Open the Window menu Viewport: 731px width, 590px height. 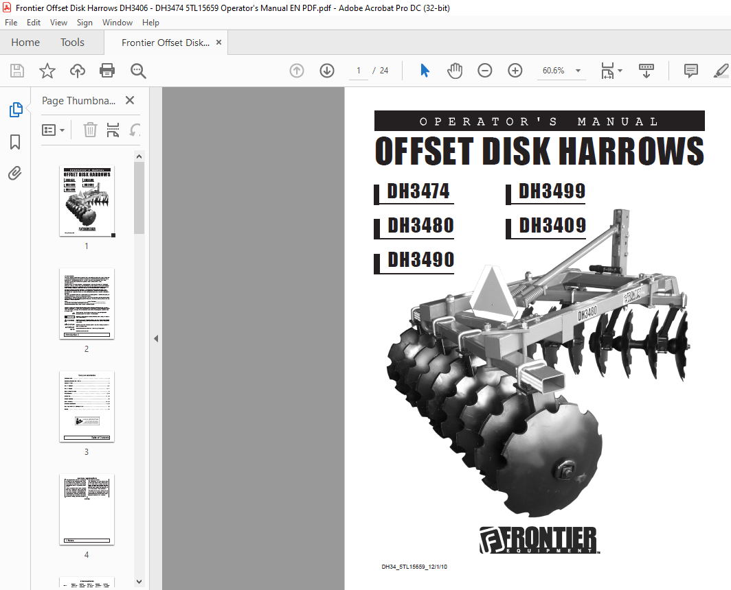(117, 23)
